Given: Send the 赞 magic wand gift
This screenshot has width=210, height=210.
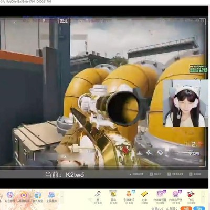Looking at the screenshot, I should pos(98,197).
